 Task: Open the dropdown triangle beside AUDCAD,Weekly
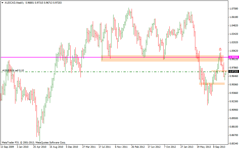2,3
